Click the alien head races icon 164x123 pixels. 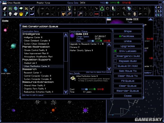[10, 14]
